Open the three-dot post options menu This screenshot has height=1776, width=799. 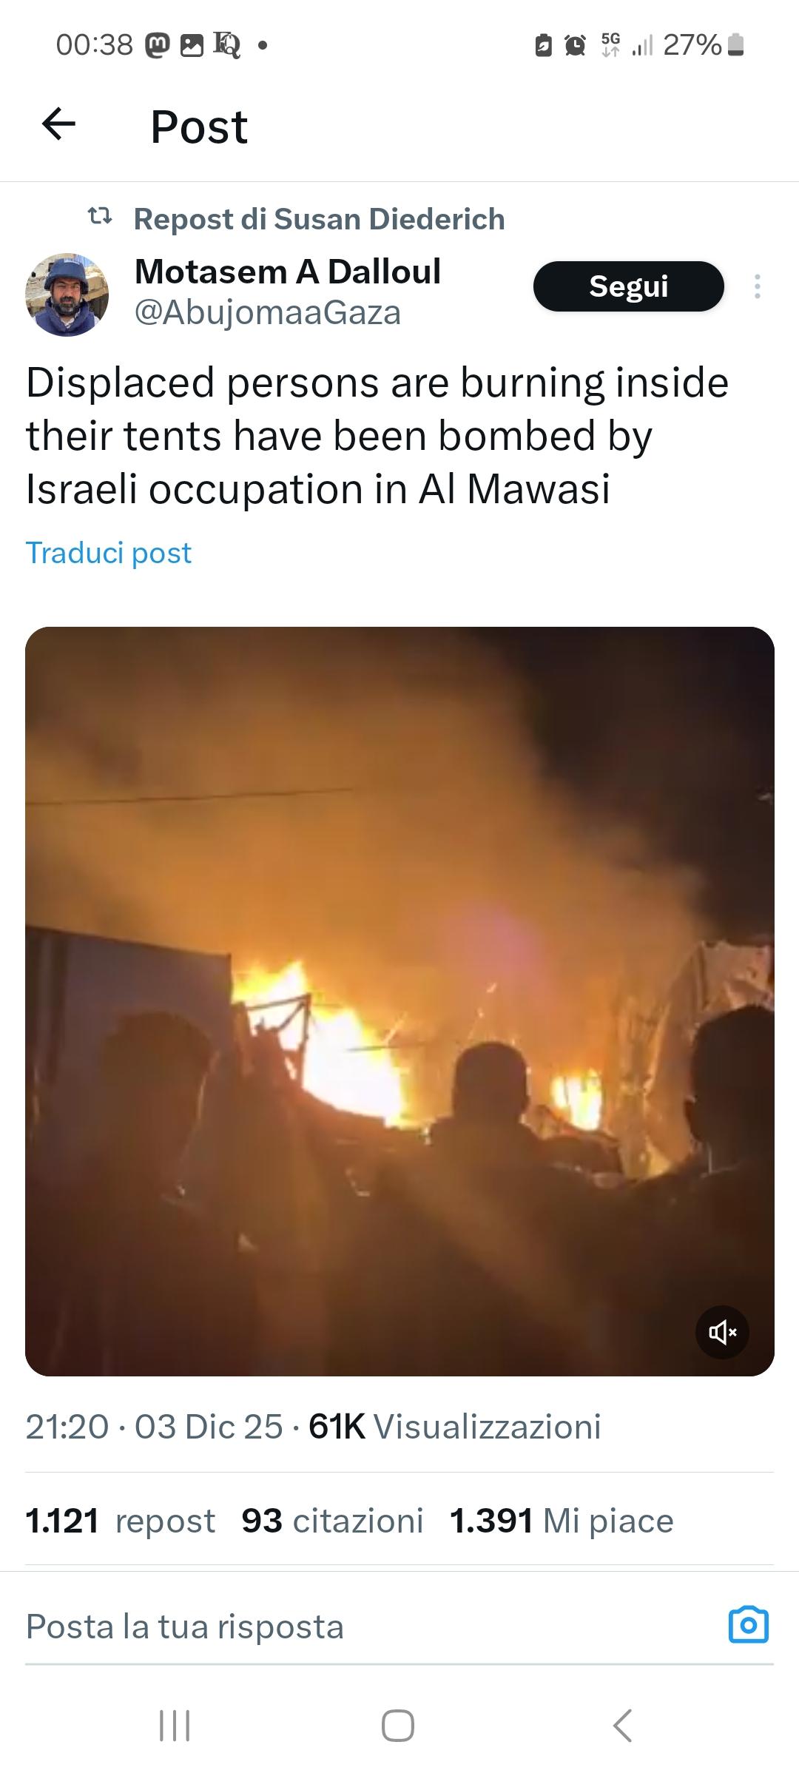(757, 286)
